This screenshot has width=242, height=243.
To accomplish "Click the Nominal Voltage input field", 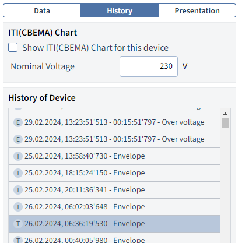I will [x=149, y=66].
